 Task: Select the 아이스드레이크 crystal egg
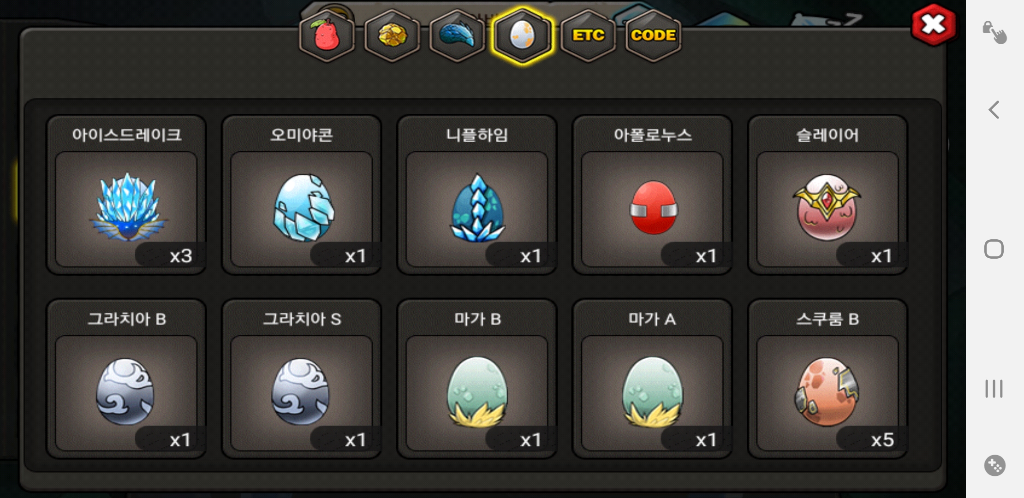point(126,195)
